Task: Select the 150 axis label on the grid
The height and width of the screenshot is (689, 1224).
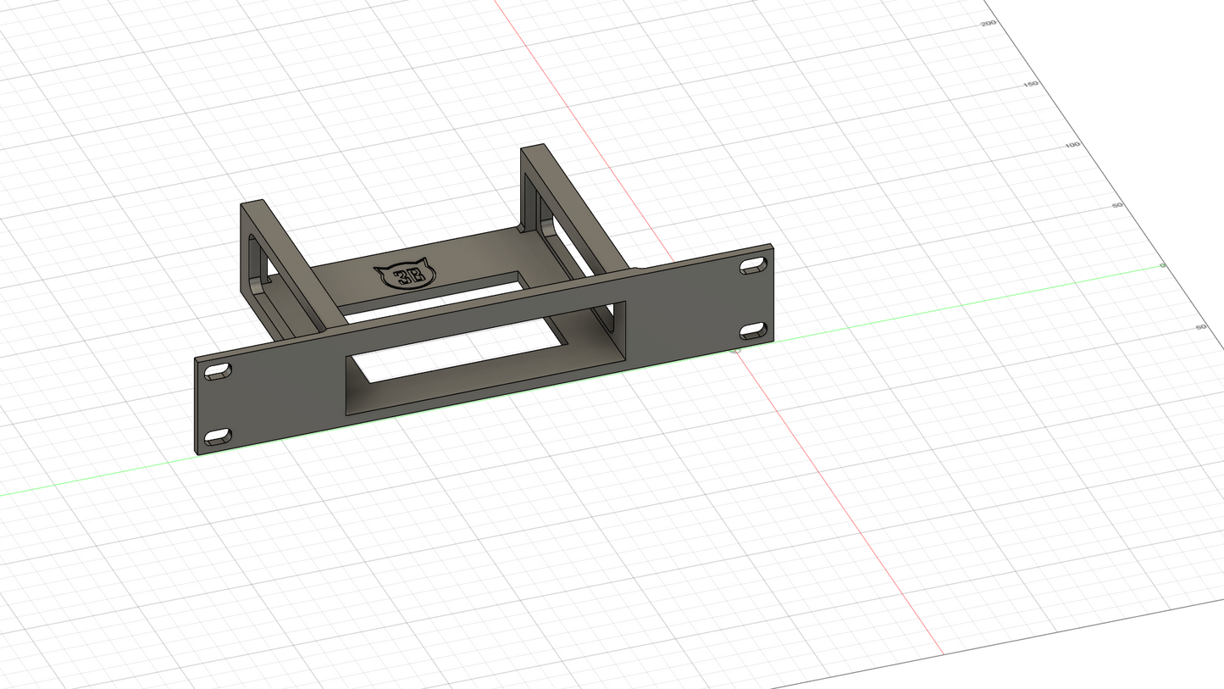Action: point(1029,83)
